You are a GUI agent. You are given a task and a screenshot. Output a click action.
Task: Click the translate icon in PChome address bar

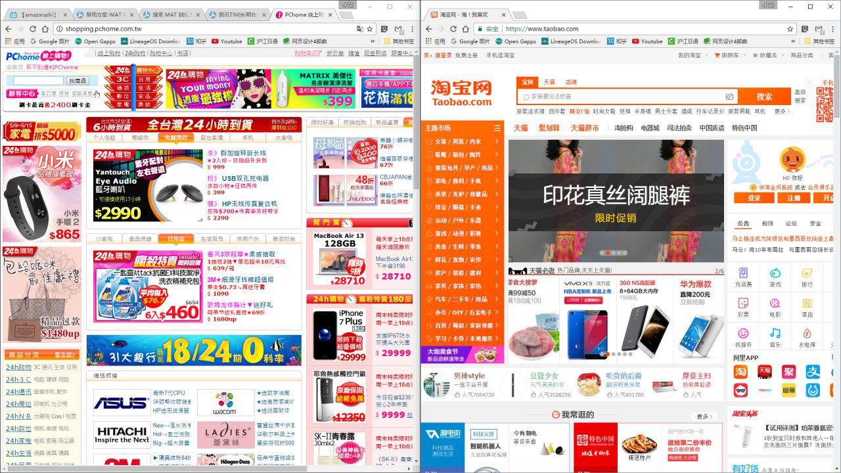(359, 29)
